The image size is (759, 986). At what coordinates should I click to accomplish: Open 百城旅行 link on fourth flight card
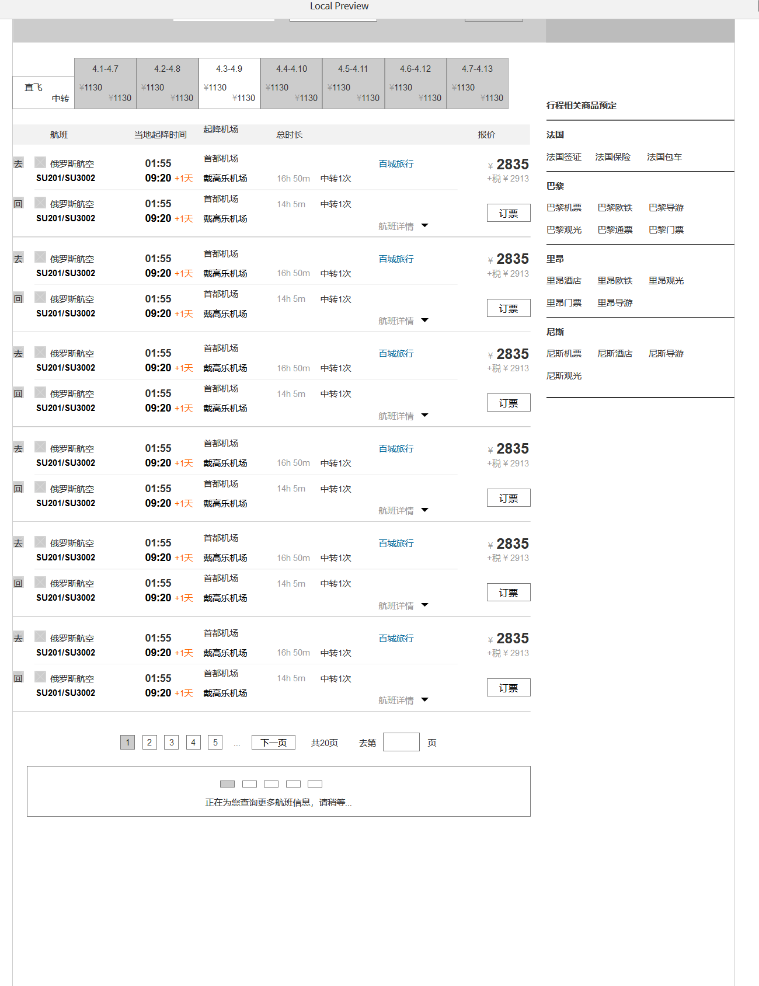pyautogui.click(x=396, y=449)
